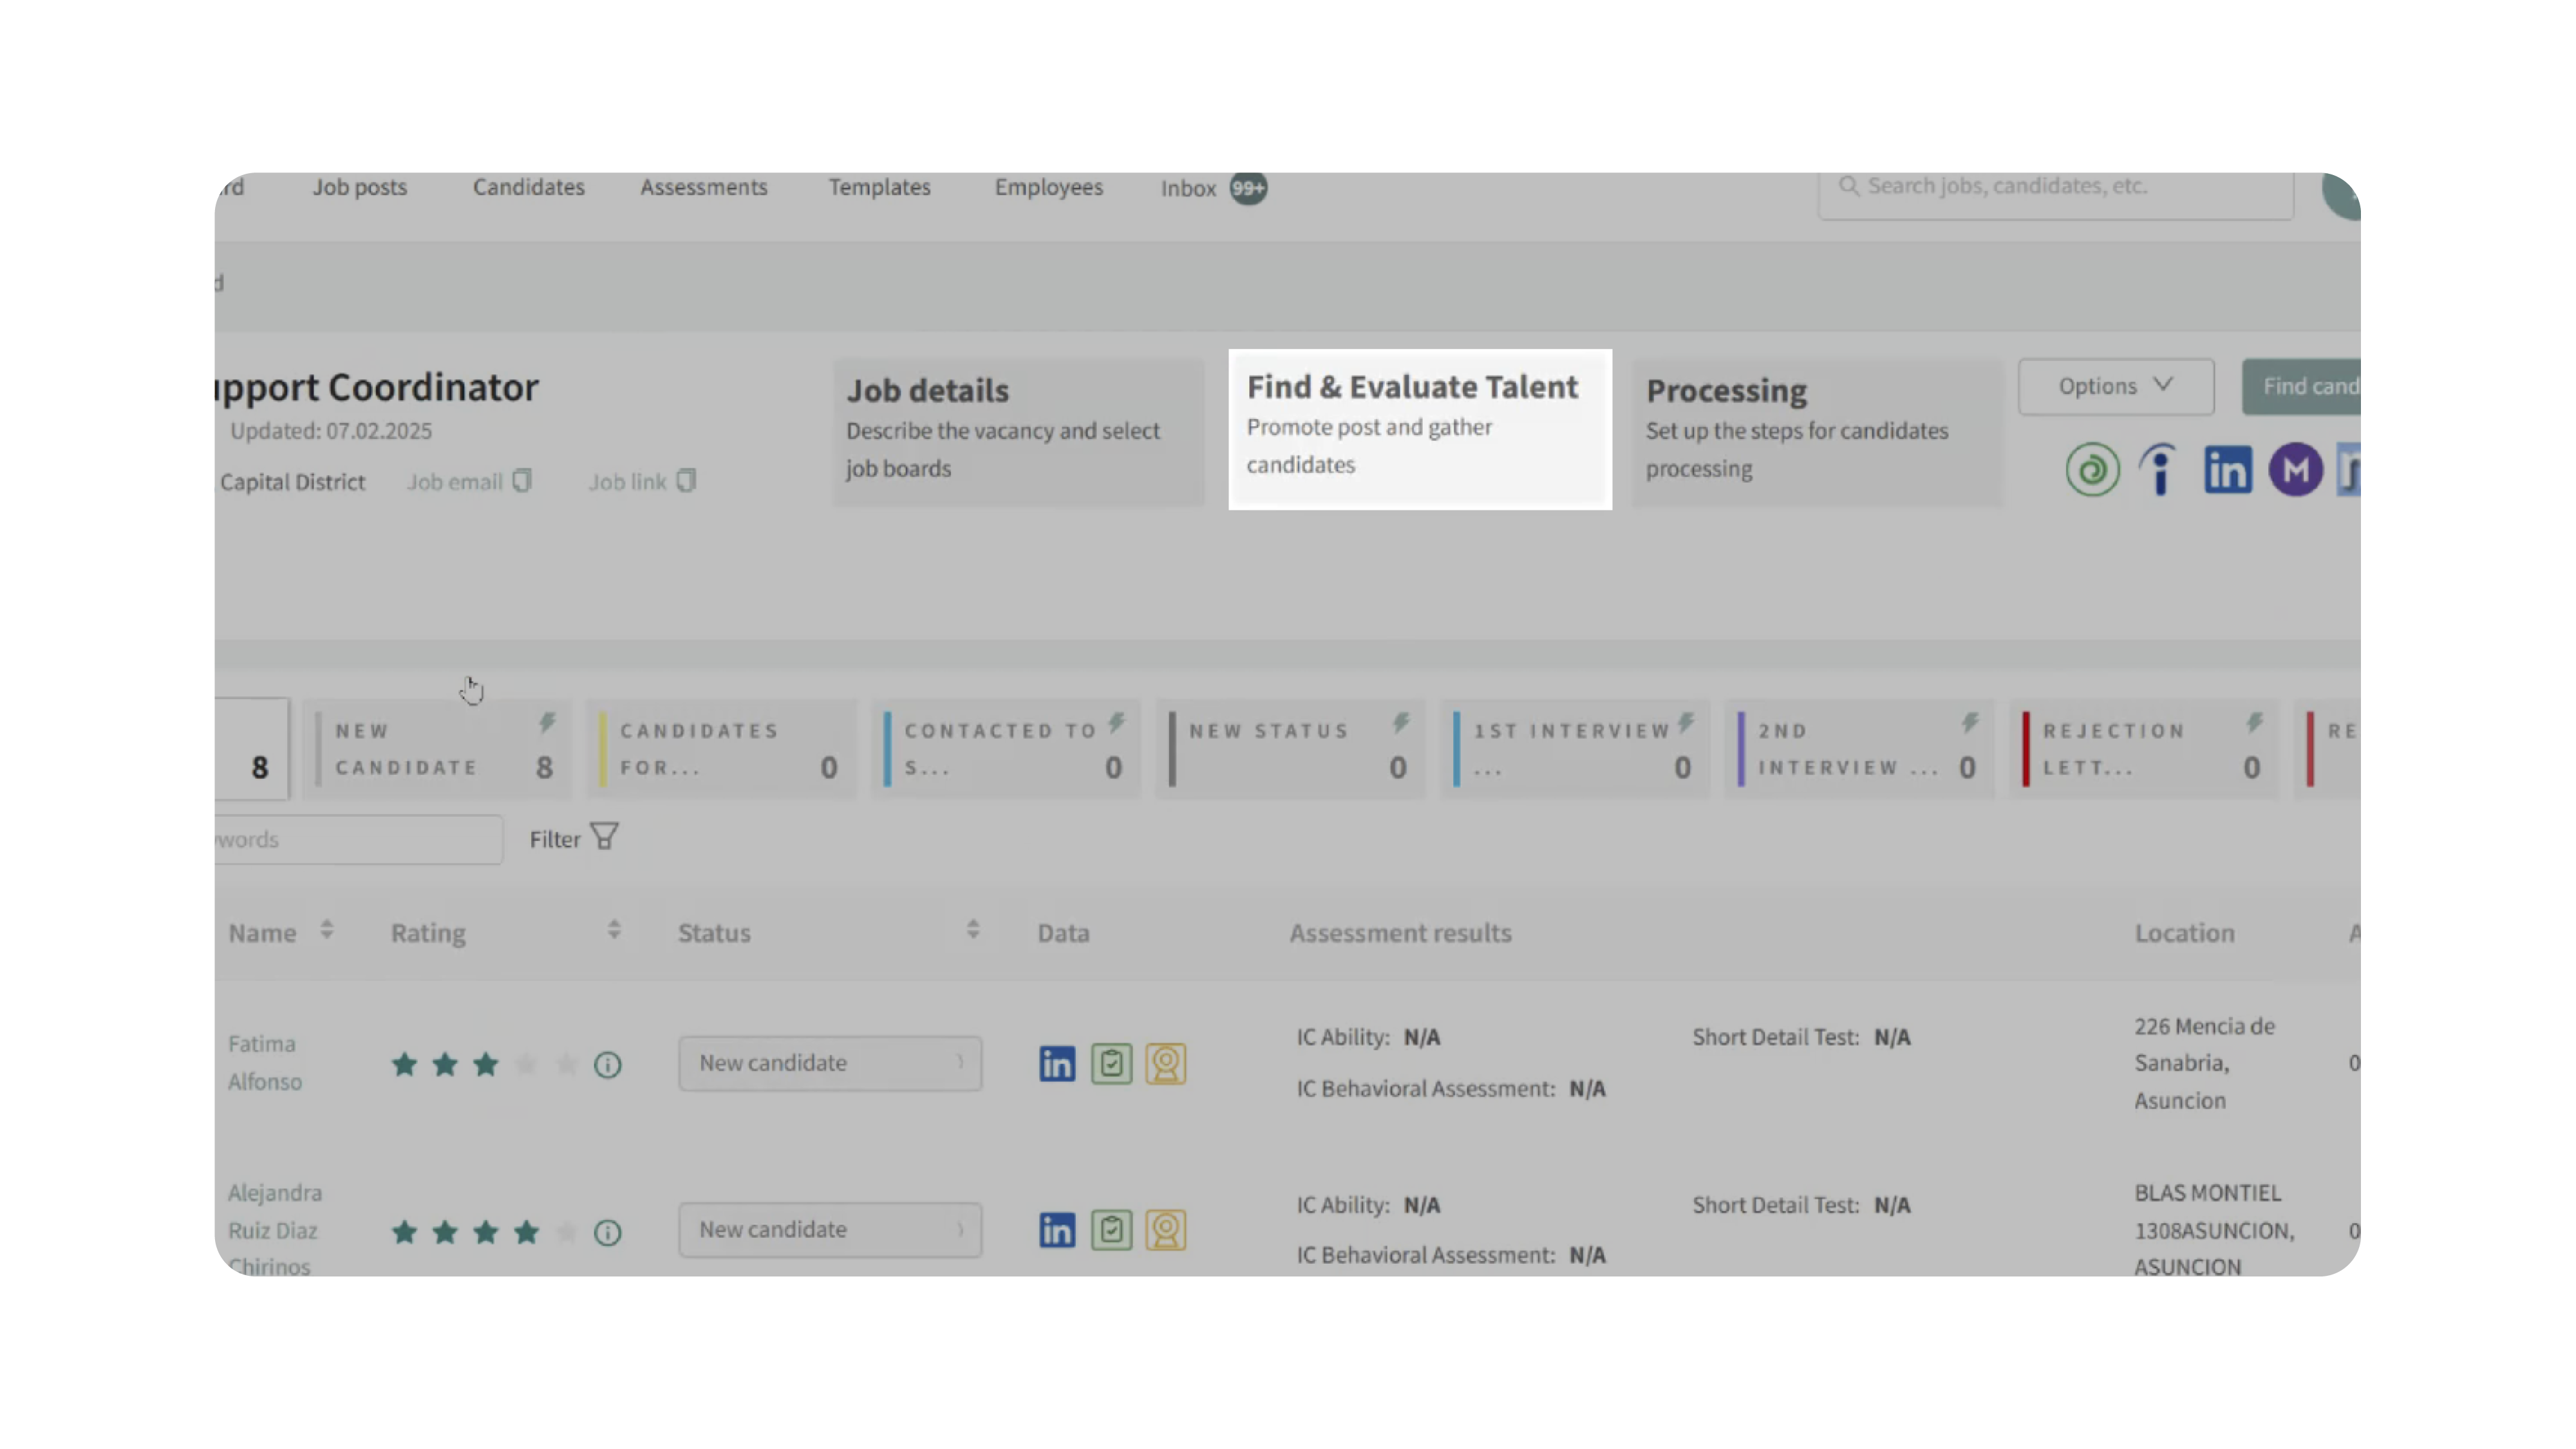Click the green spiral job board icon
This screenshot has height=1449, width=2576.
click(2092, 470)
